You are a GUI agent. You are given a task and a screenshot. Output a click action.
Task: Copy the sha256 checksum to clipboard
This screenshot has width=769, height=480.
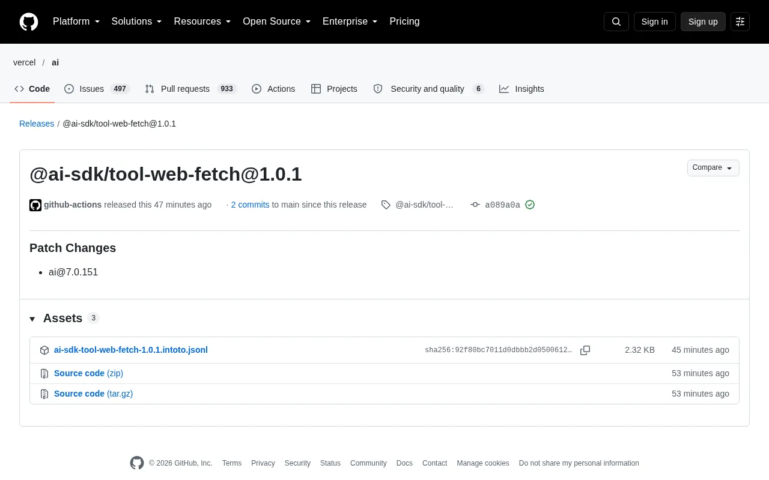(x=585, y=350)
